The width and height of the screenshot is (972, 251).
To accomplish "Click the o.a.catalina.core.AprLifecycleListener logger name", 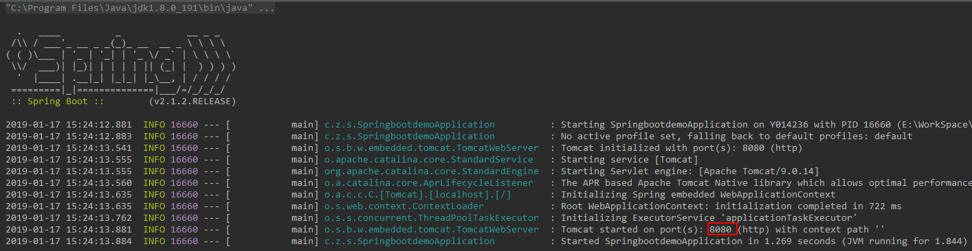I will coord(429,183).
